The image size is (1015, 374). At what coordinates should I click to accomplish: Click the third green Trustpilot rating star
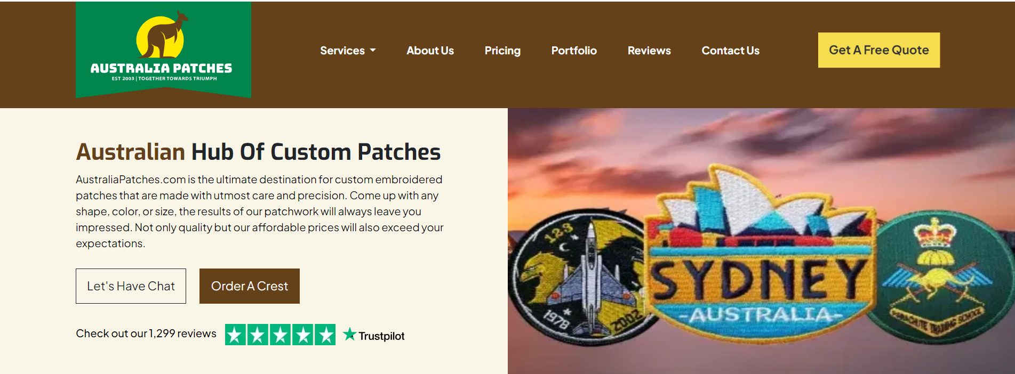tap(280, 335)
